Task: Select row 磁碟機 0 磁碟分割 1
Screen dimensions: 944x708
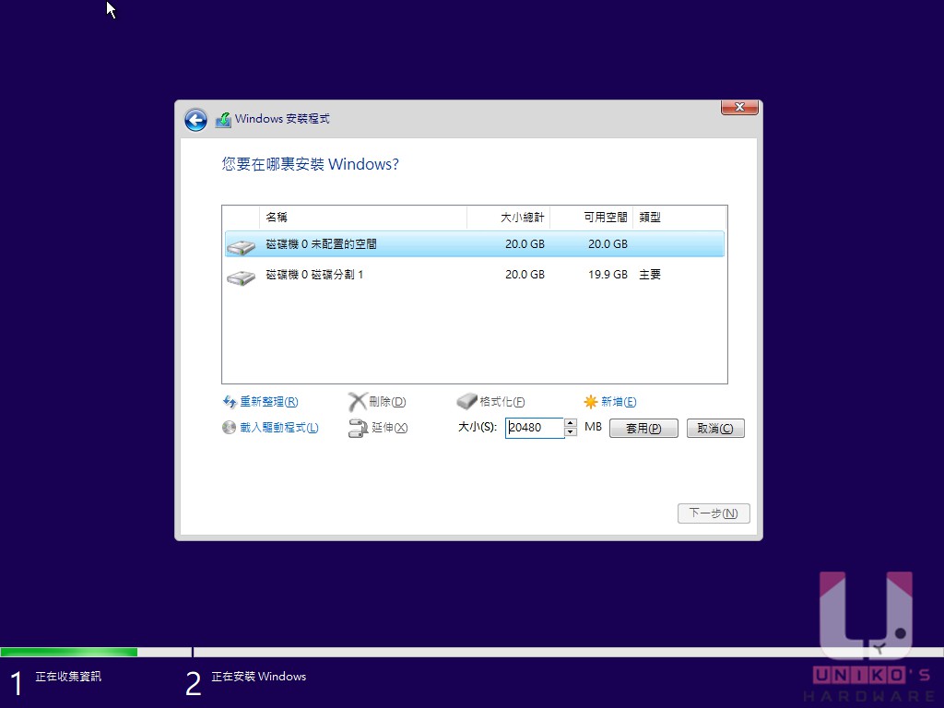Action: (x=475, y=275)
